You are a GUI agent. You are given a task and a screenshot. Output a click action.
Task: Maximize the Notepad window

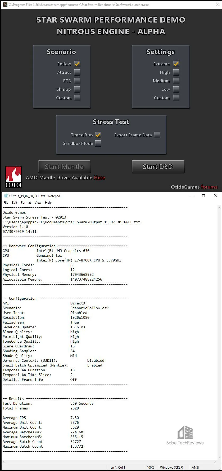pos(203,196)
